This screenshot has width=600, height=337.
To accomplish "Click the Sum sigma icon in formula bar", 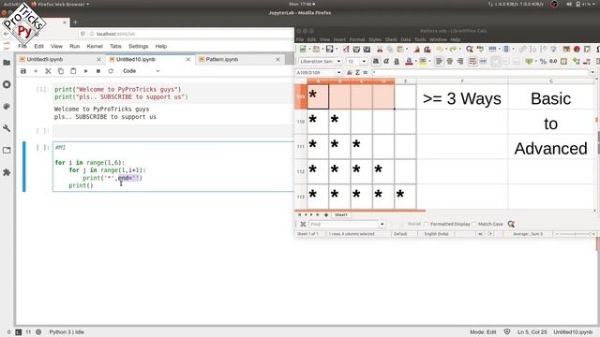I will (x=357, y=72).
